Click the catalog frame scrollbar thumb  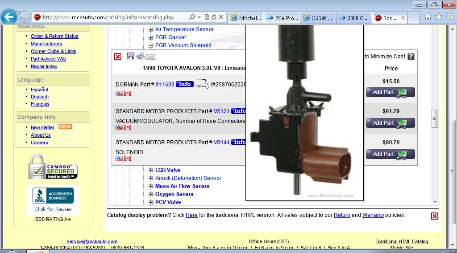click(x=435, y=118)
